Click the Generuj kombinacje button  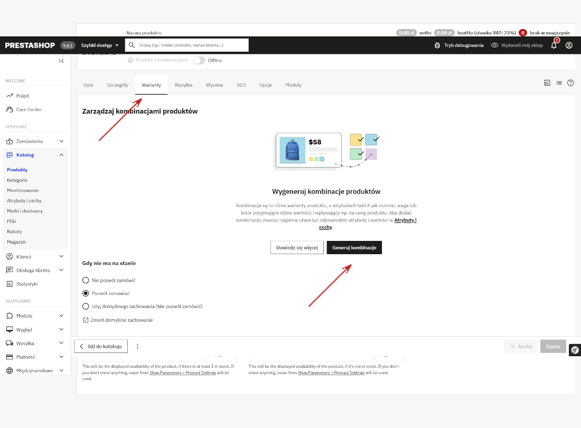point(354,248)
